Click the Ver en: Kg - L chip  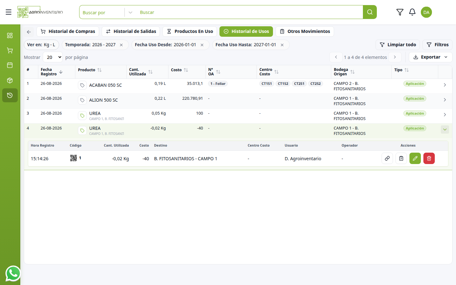click(x=41, y=45)
